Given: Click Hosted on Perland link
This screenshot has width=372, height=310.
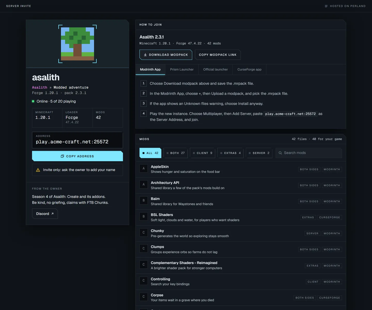Looking at the screenshot, I should pos(345,6).
